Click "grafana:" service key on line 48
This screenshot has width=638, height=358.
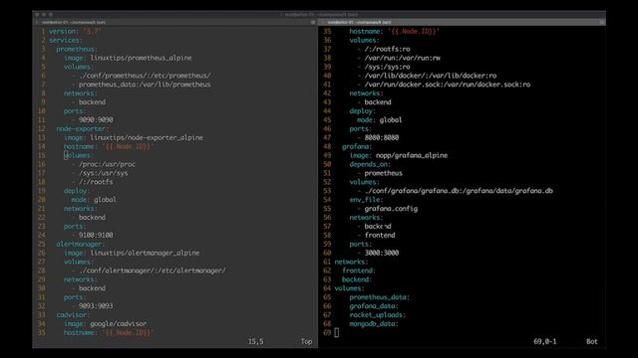tap(357, 147)
